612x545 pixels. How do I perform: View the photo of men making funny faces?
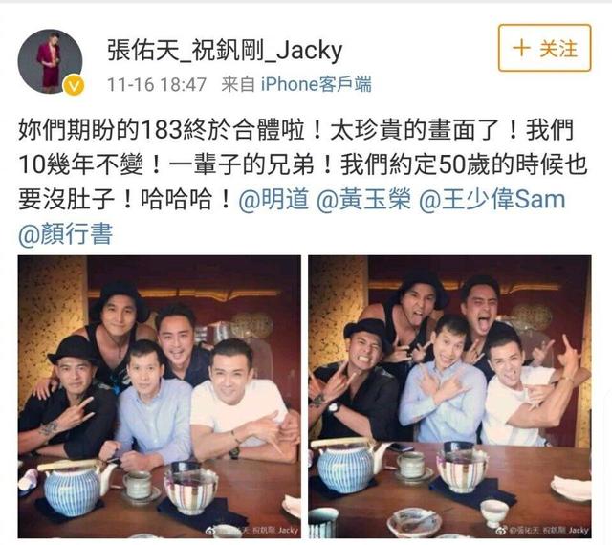click(449, 397)
